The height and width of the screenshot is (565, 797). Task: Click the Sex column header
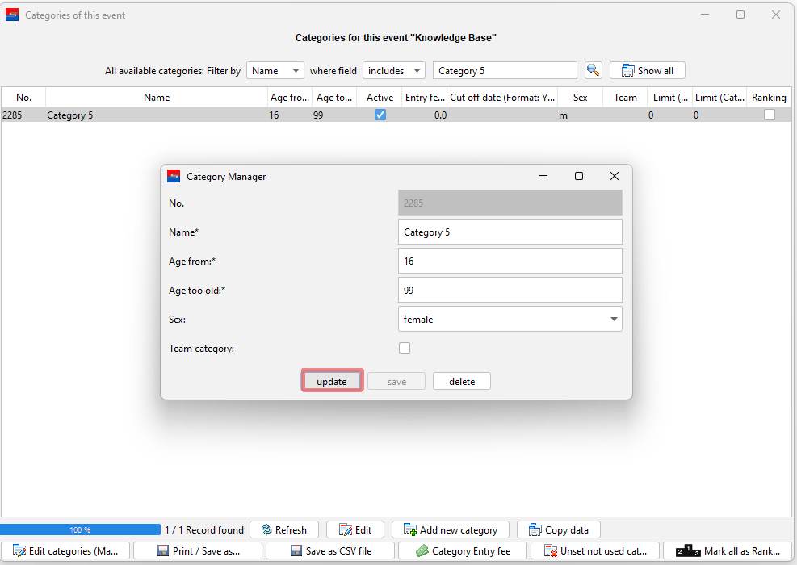[580, 97]
